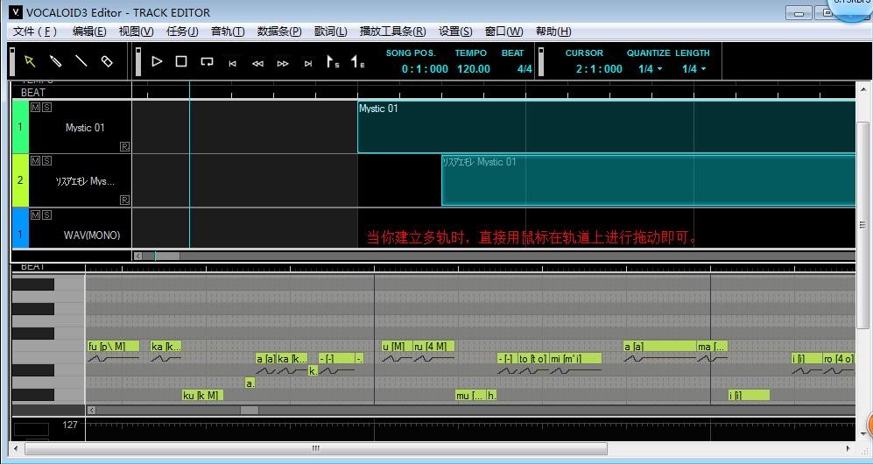This screenshot has width=873, height=464.
Task: Click the track scrollbar left arrow
Action: [137, 256]
